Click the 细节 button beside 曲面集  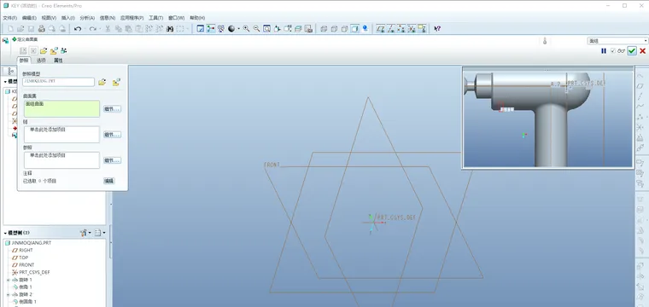click(x=112, y=109)
